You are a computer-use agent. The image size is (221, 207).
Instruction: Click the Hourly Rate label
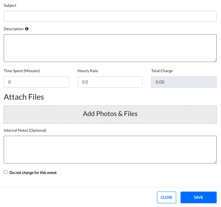click(88, 71)
